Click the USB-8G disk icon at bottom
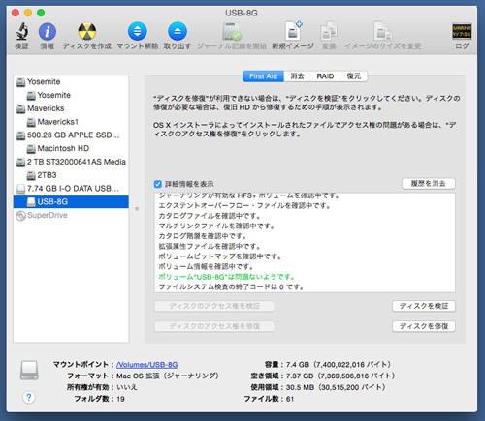 tap(29, 371)
